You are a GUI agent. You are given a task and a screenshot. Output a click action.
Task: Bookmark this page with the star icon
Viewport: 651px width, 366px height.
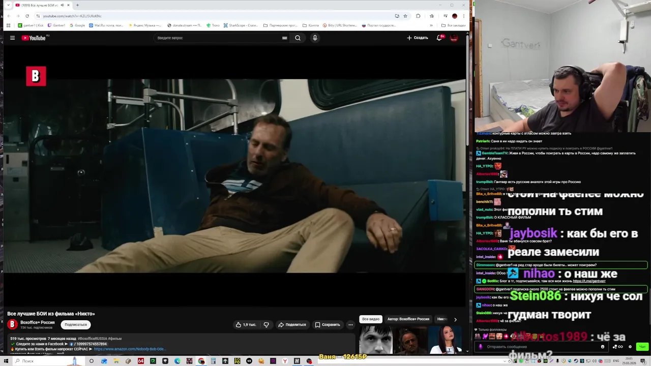405,16
